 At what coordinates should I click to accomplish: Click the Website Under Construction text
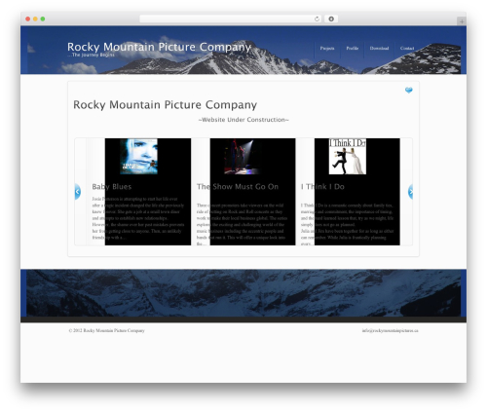pos(243,120)
